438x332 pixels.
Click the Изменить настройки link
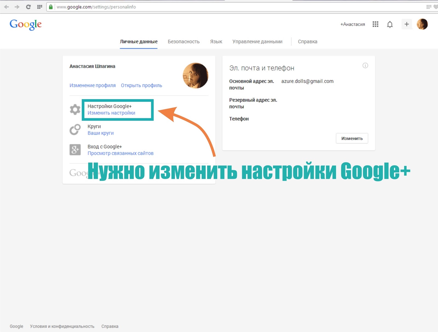pos(111,113)
